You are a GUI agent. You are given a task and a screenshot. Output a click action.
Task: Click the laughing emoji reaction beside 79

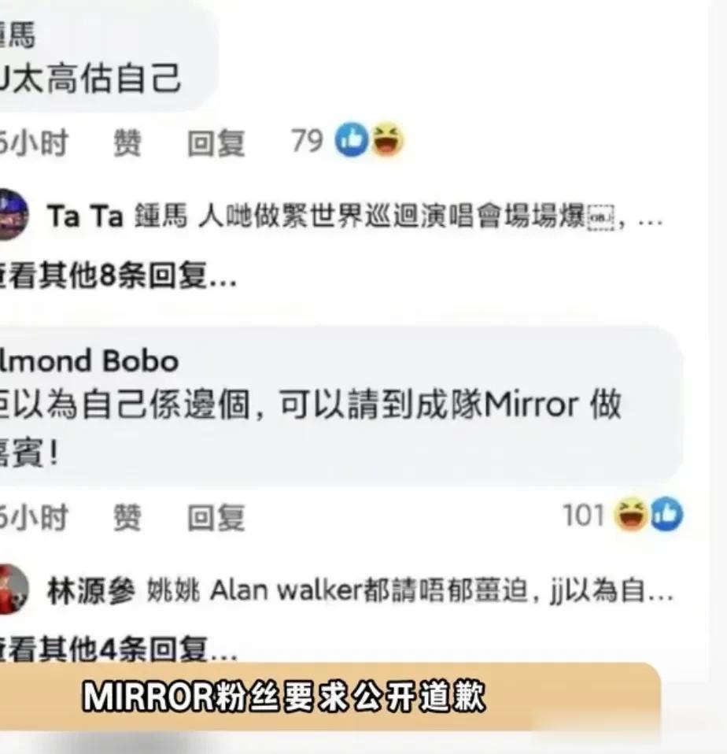pyautogui.click(x=387, y=139)
